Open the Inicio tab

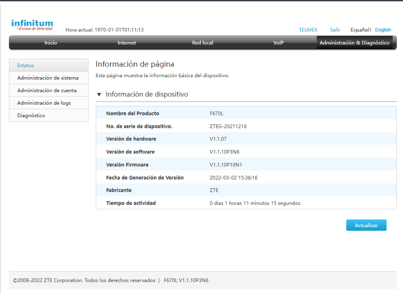[x=51, y=43]
